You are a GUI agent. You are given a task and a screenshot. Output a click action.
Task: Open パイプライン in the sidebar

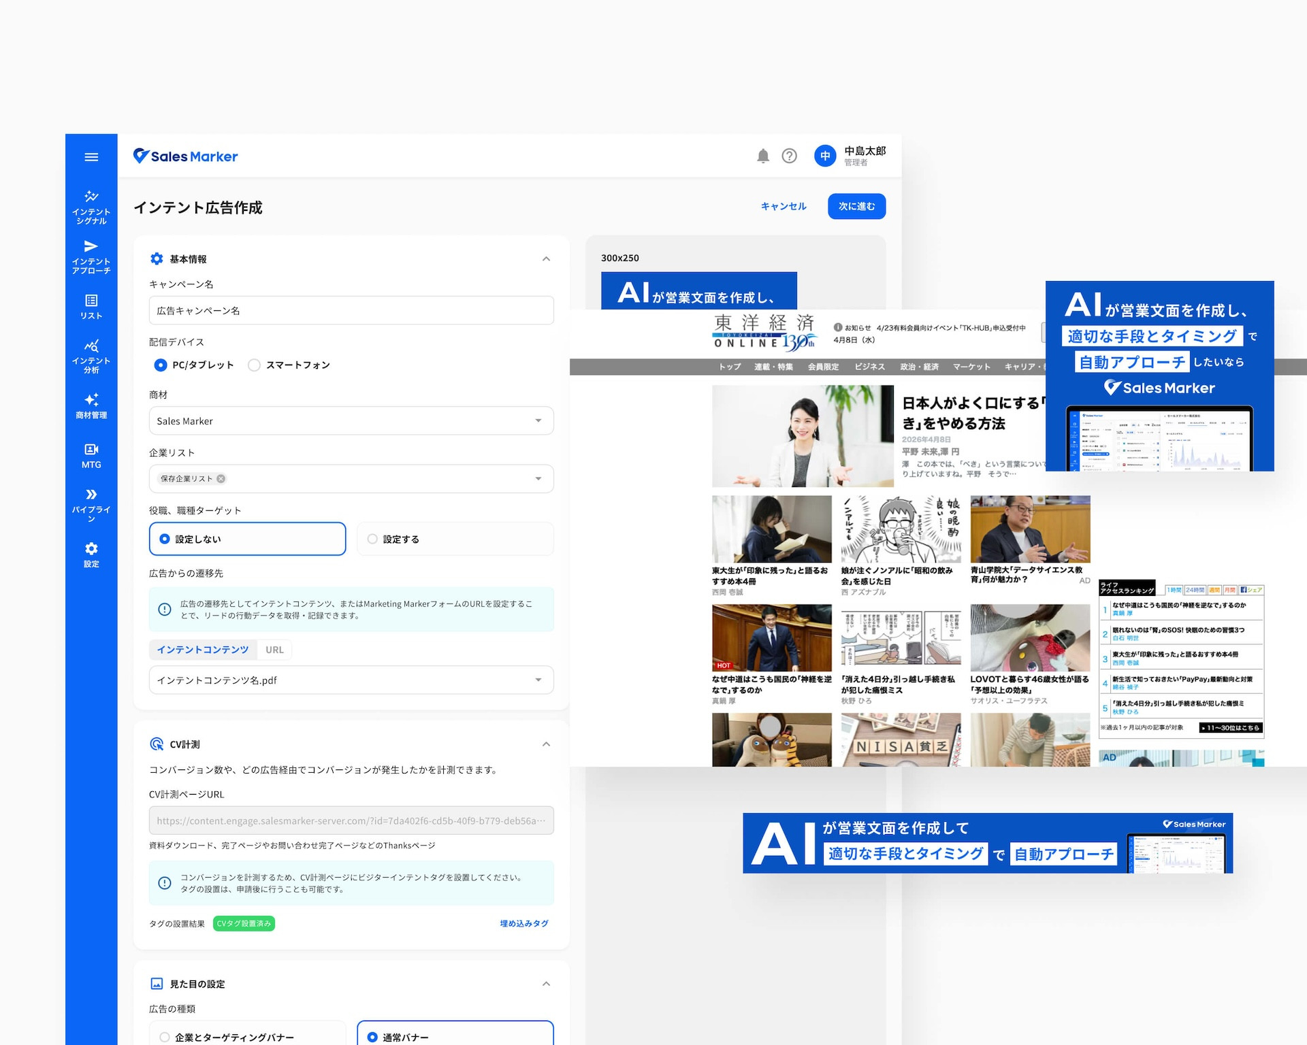(91, 505)
